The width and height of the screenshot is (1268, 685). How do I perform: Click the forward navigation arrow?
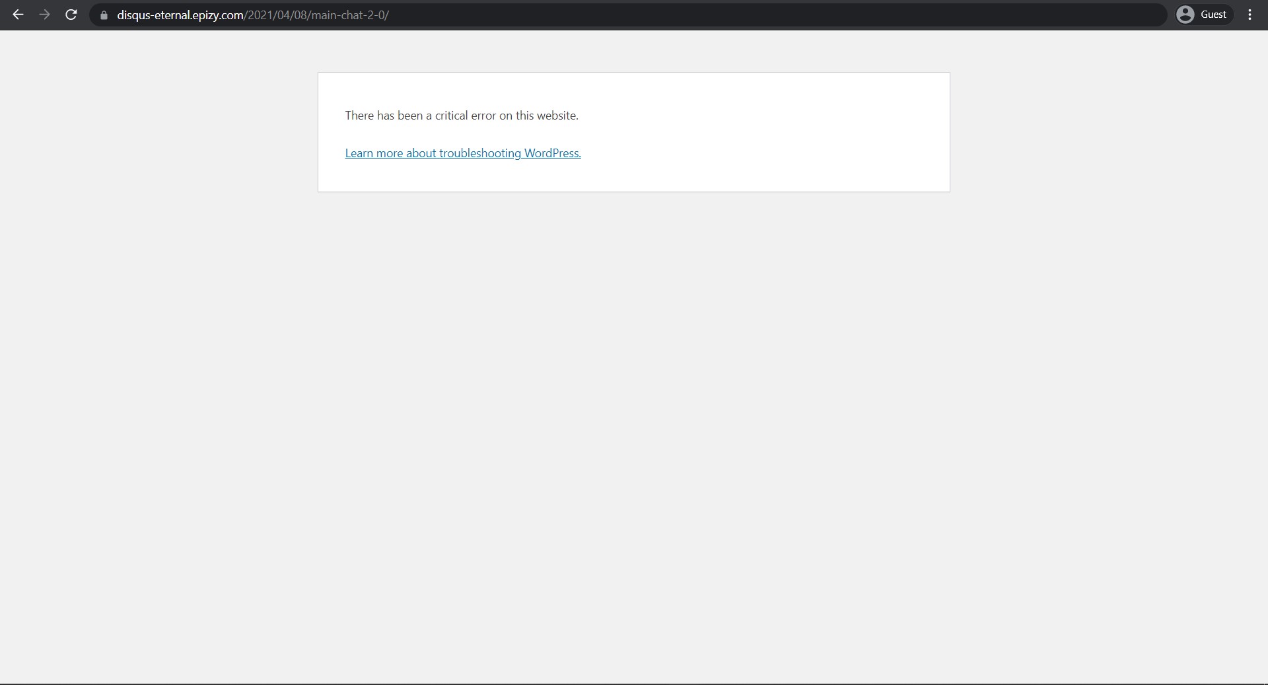44,15
